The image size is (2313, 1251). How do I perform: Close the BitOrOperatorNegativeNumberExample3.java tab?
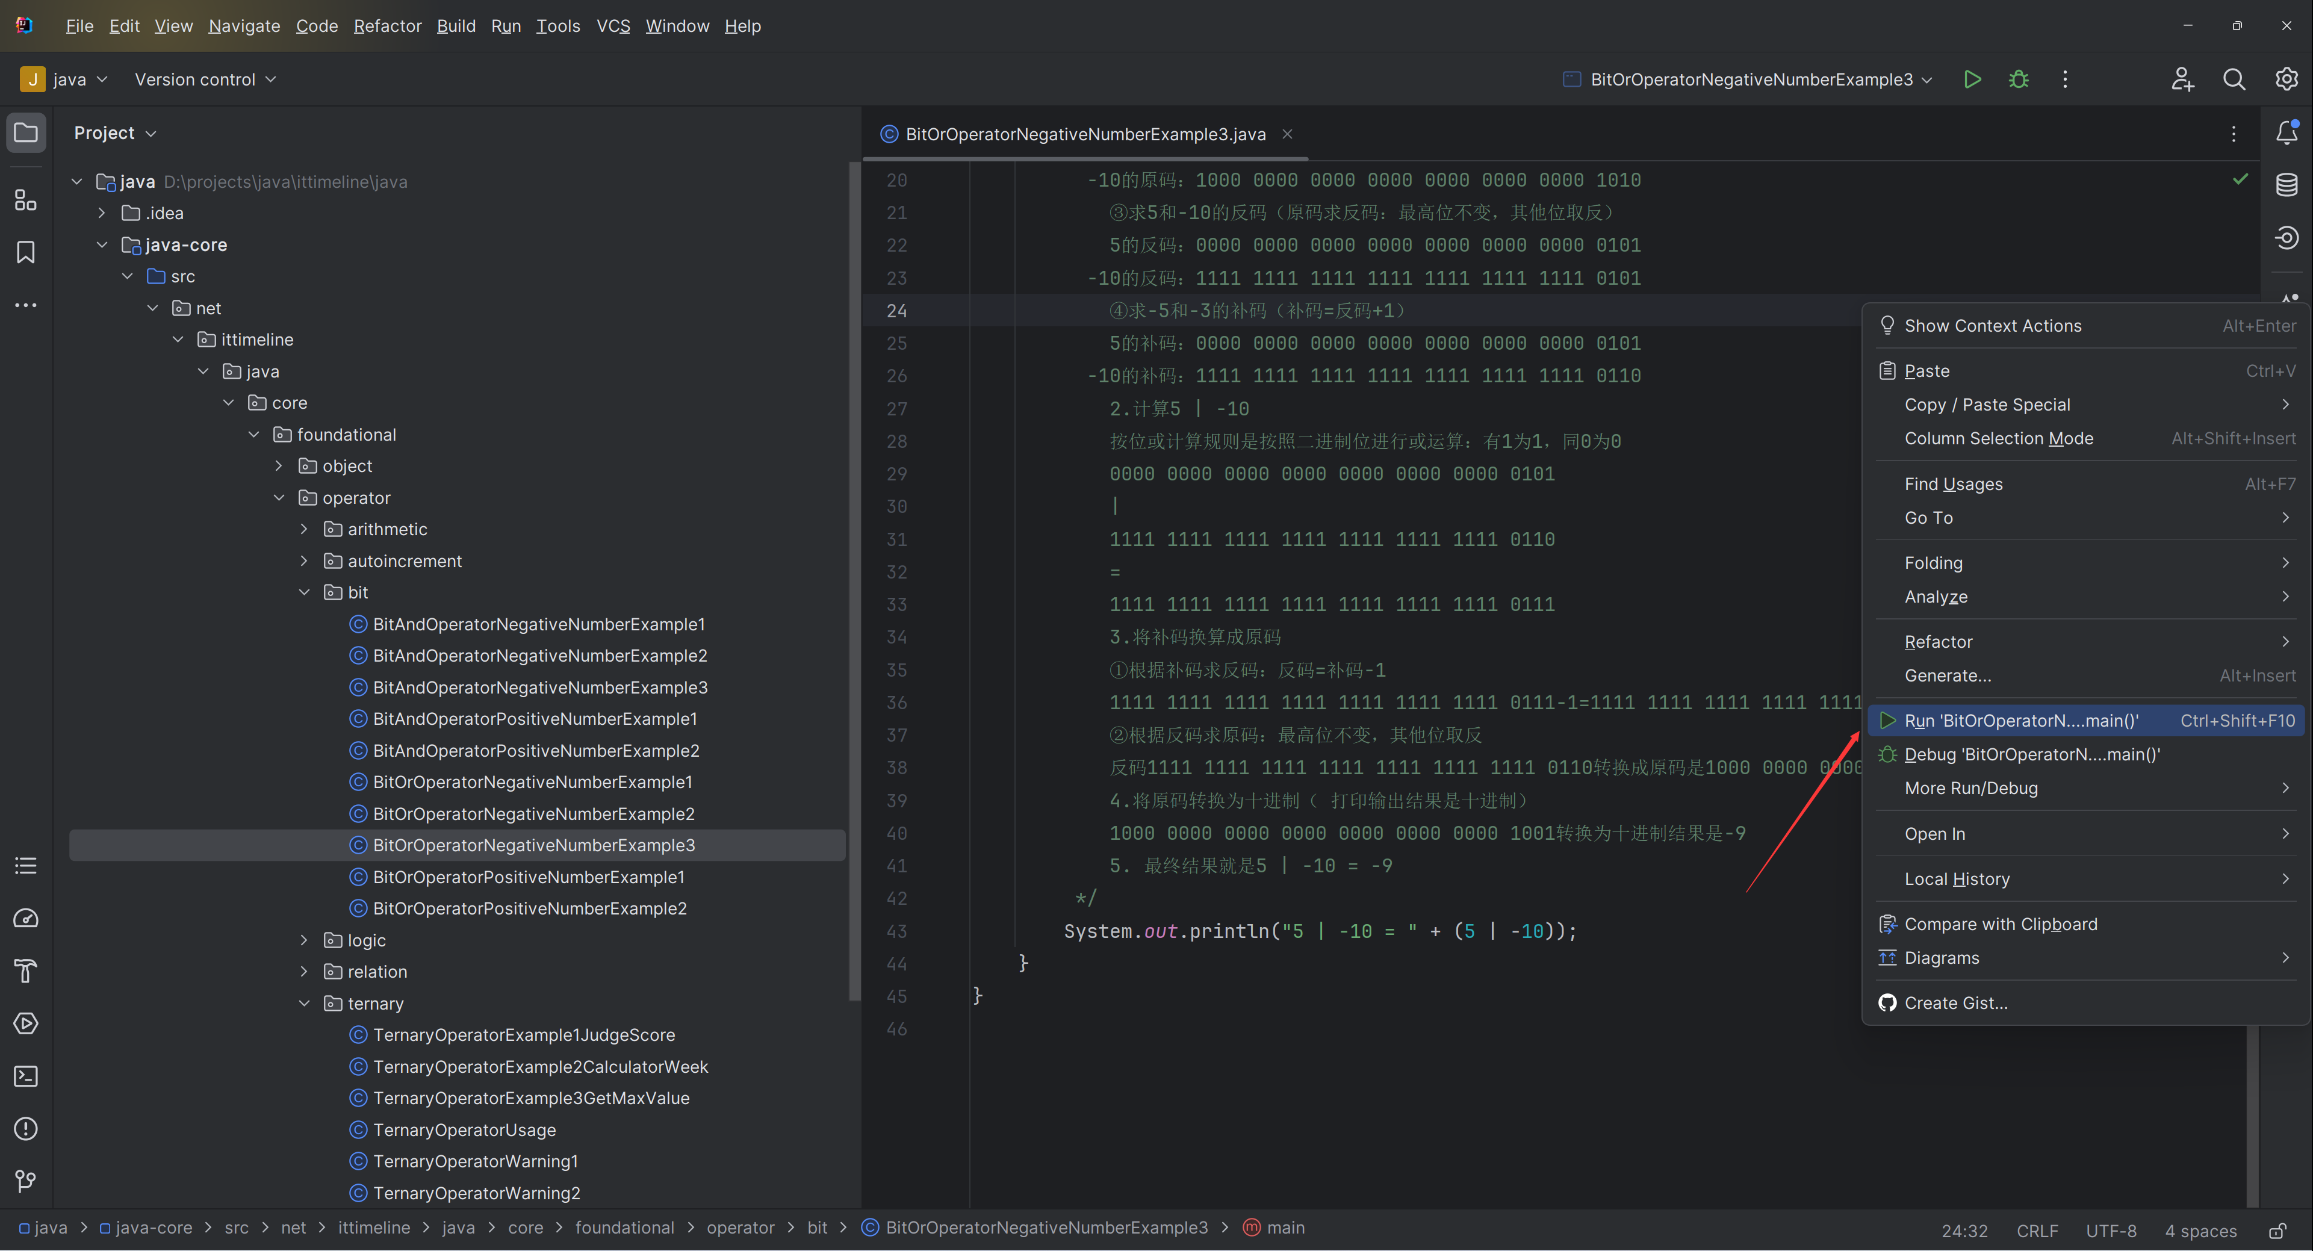1287,134
